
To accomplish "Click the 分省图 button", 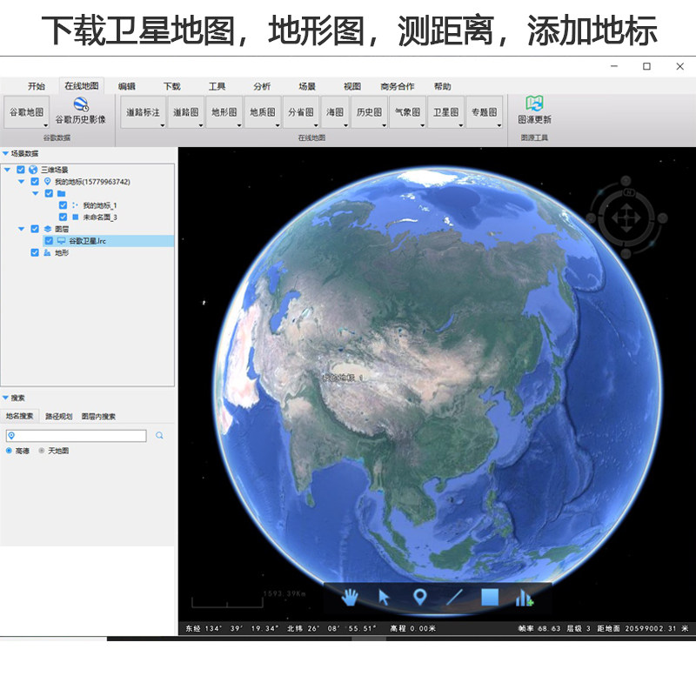I will 300,112.
